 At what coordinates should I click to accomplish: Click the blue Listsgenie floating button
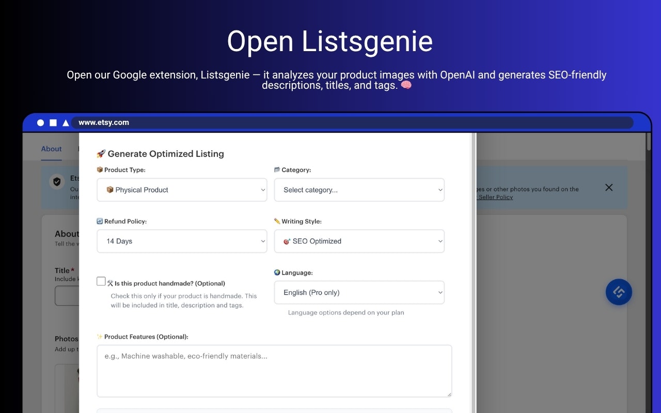[x=619, y=292]
